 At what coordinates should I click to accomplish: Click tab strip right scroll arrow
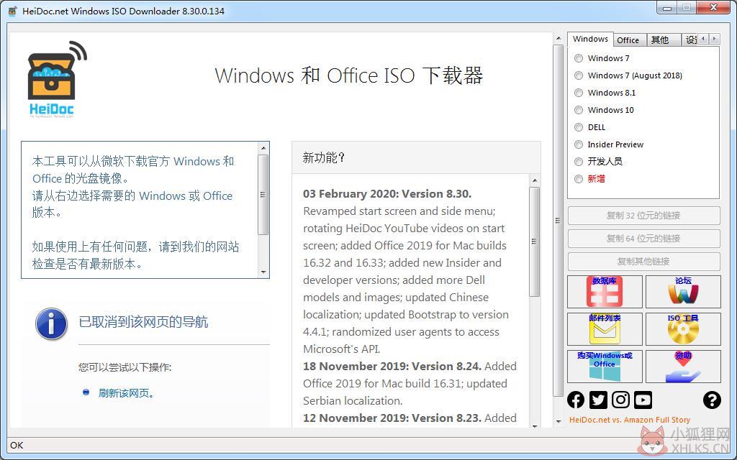click(715, 39)
